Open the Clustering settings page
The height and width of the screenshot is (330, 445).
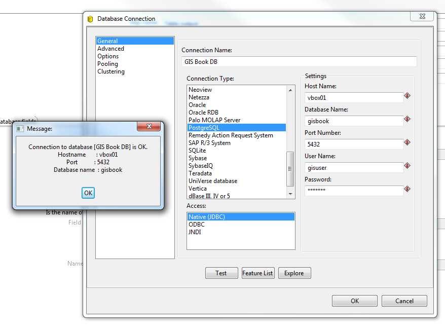110,71
